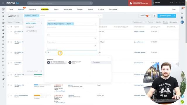The height and width of the screenshot is (105, 187).
Task: Clear filter with X in search bar
Action: 101,16
